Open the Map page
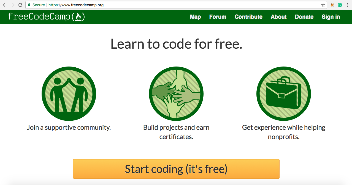 (x=195, y=17)
